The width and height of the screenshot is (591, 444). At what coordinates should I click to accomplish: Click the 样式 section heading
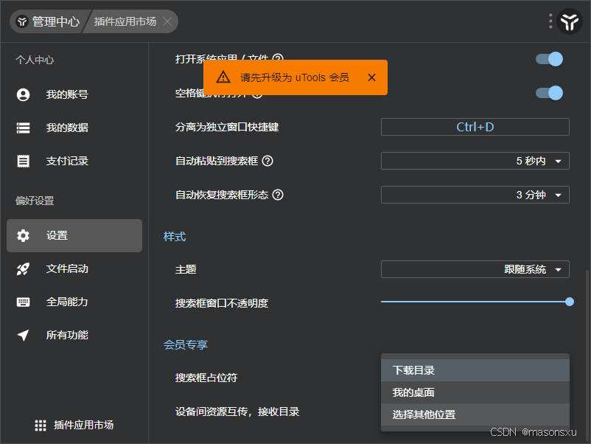pyautogui.click(x=175, y=237)
